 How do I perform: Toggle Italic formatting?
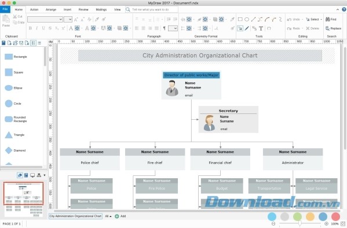pos(36,28)
